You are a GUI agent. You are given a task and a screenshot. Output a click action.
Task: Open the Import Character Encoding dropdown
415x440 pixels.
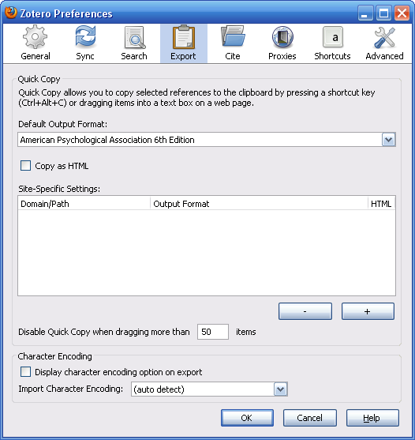pos(209,389)
